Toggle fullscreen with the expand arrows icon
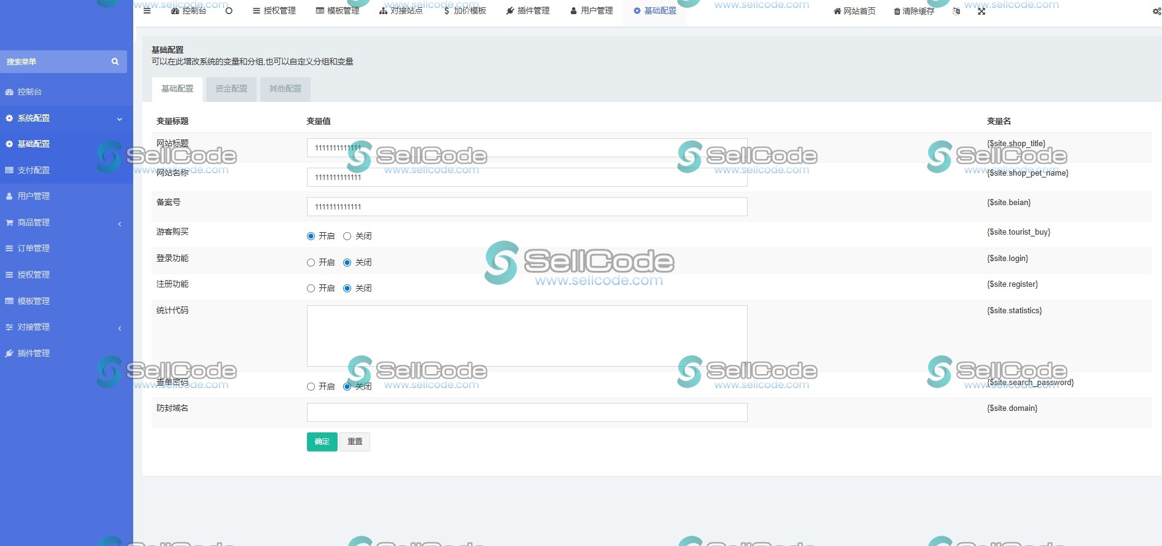Screen dimensions: 1162x546 pos(982,11)
